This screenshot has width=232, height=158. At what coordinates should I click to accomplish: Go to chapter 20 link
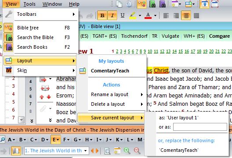[211, 51]
